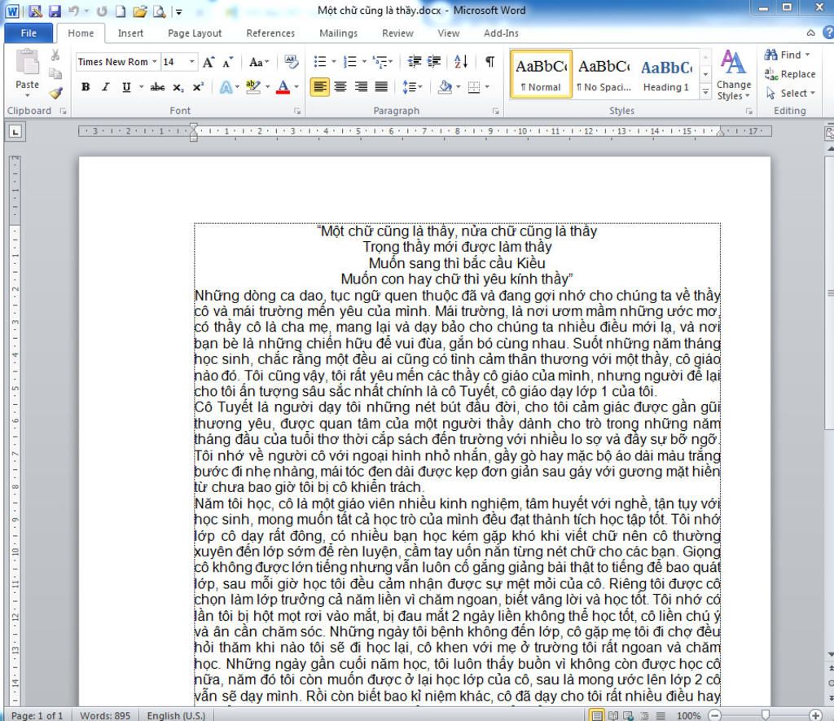Click the Multilevel list icon
This screenshot has width=834, height=721.
pos(380,62)
